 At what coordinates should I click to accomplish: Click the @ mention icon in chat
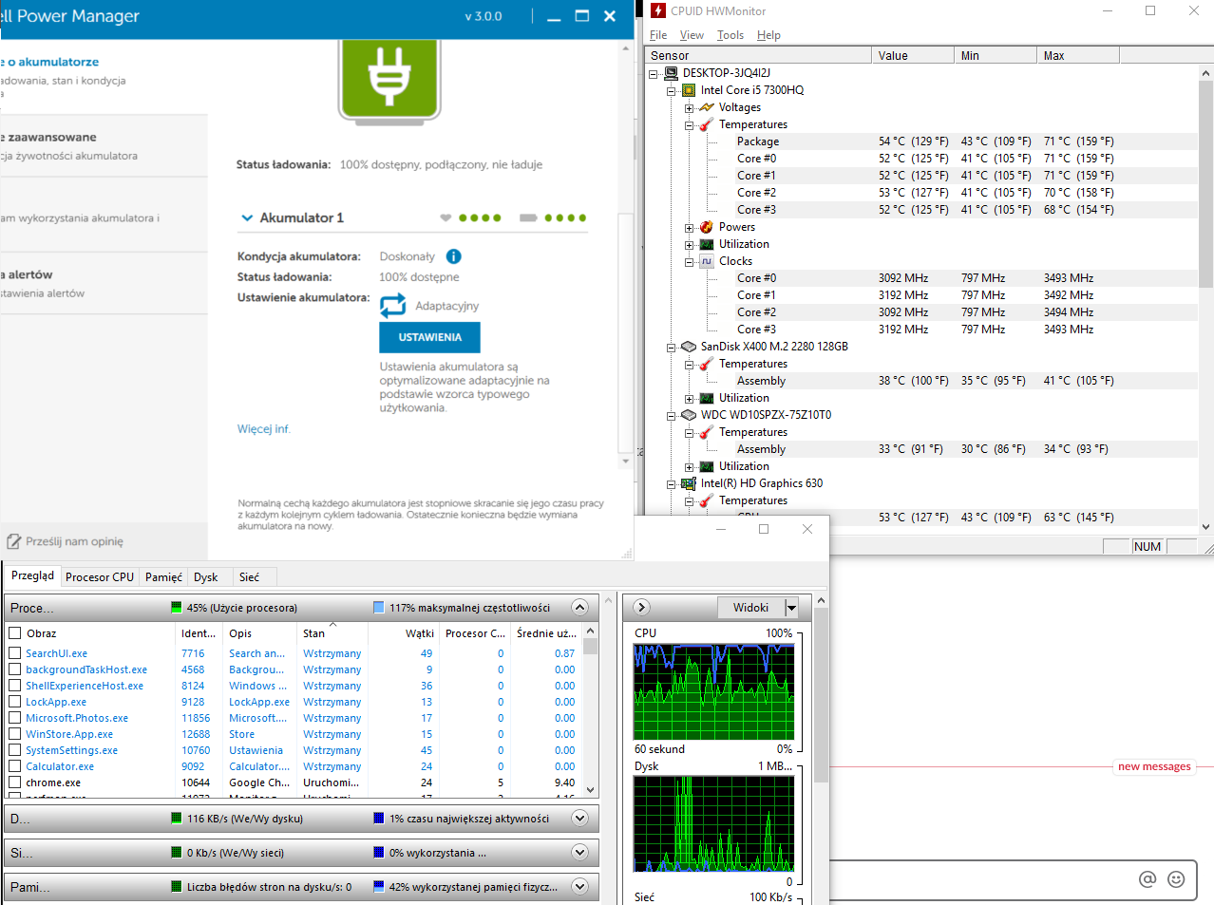point(1148,879)
